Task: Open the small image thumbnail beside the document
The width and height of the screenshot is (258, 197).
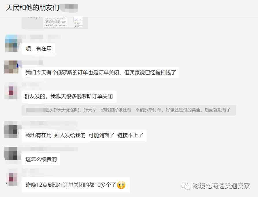Action: tap(78, 22)
